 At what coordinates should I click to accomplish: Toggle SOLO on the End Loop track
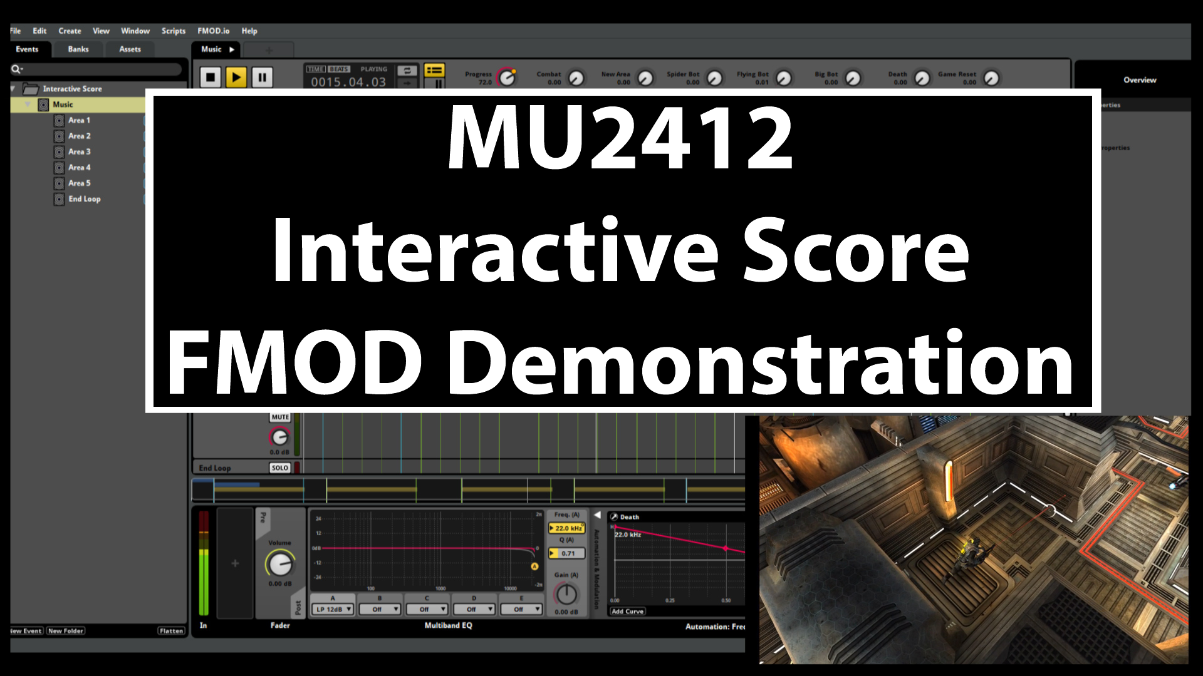click(x=280, y=468)
